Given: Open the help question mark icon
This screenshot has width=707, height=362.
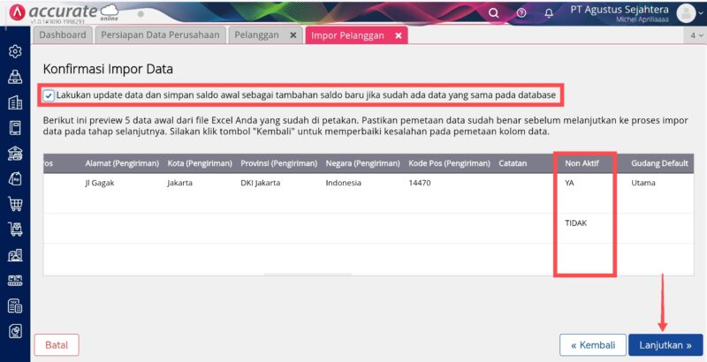Looking at the screenshot, I should point(521,13).
